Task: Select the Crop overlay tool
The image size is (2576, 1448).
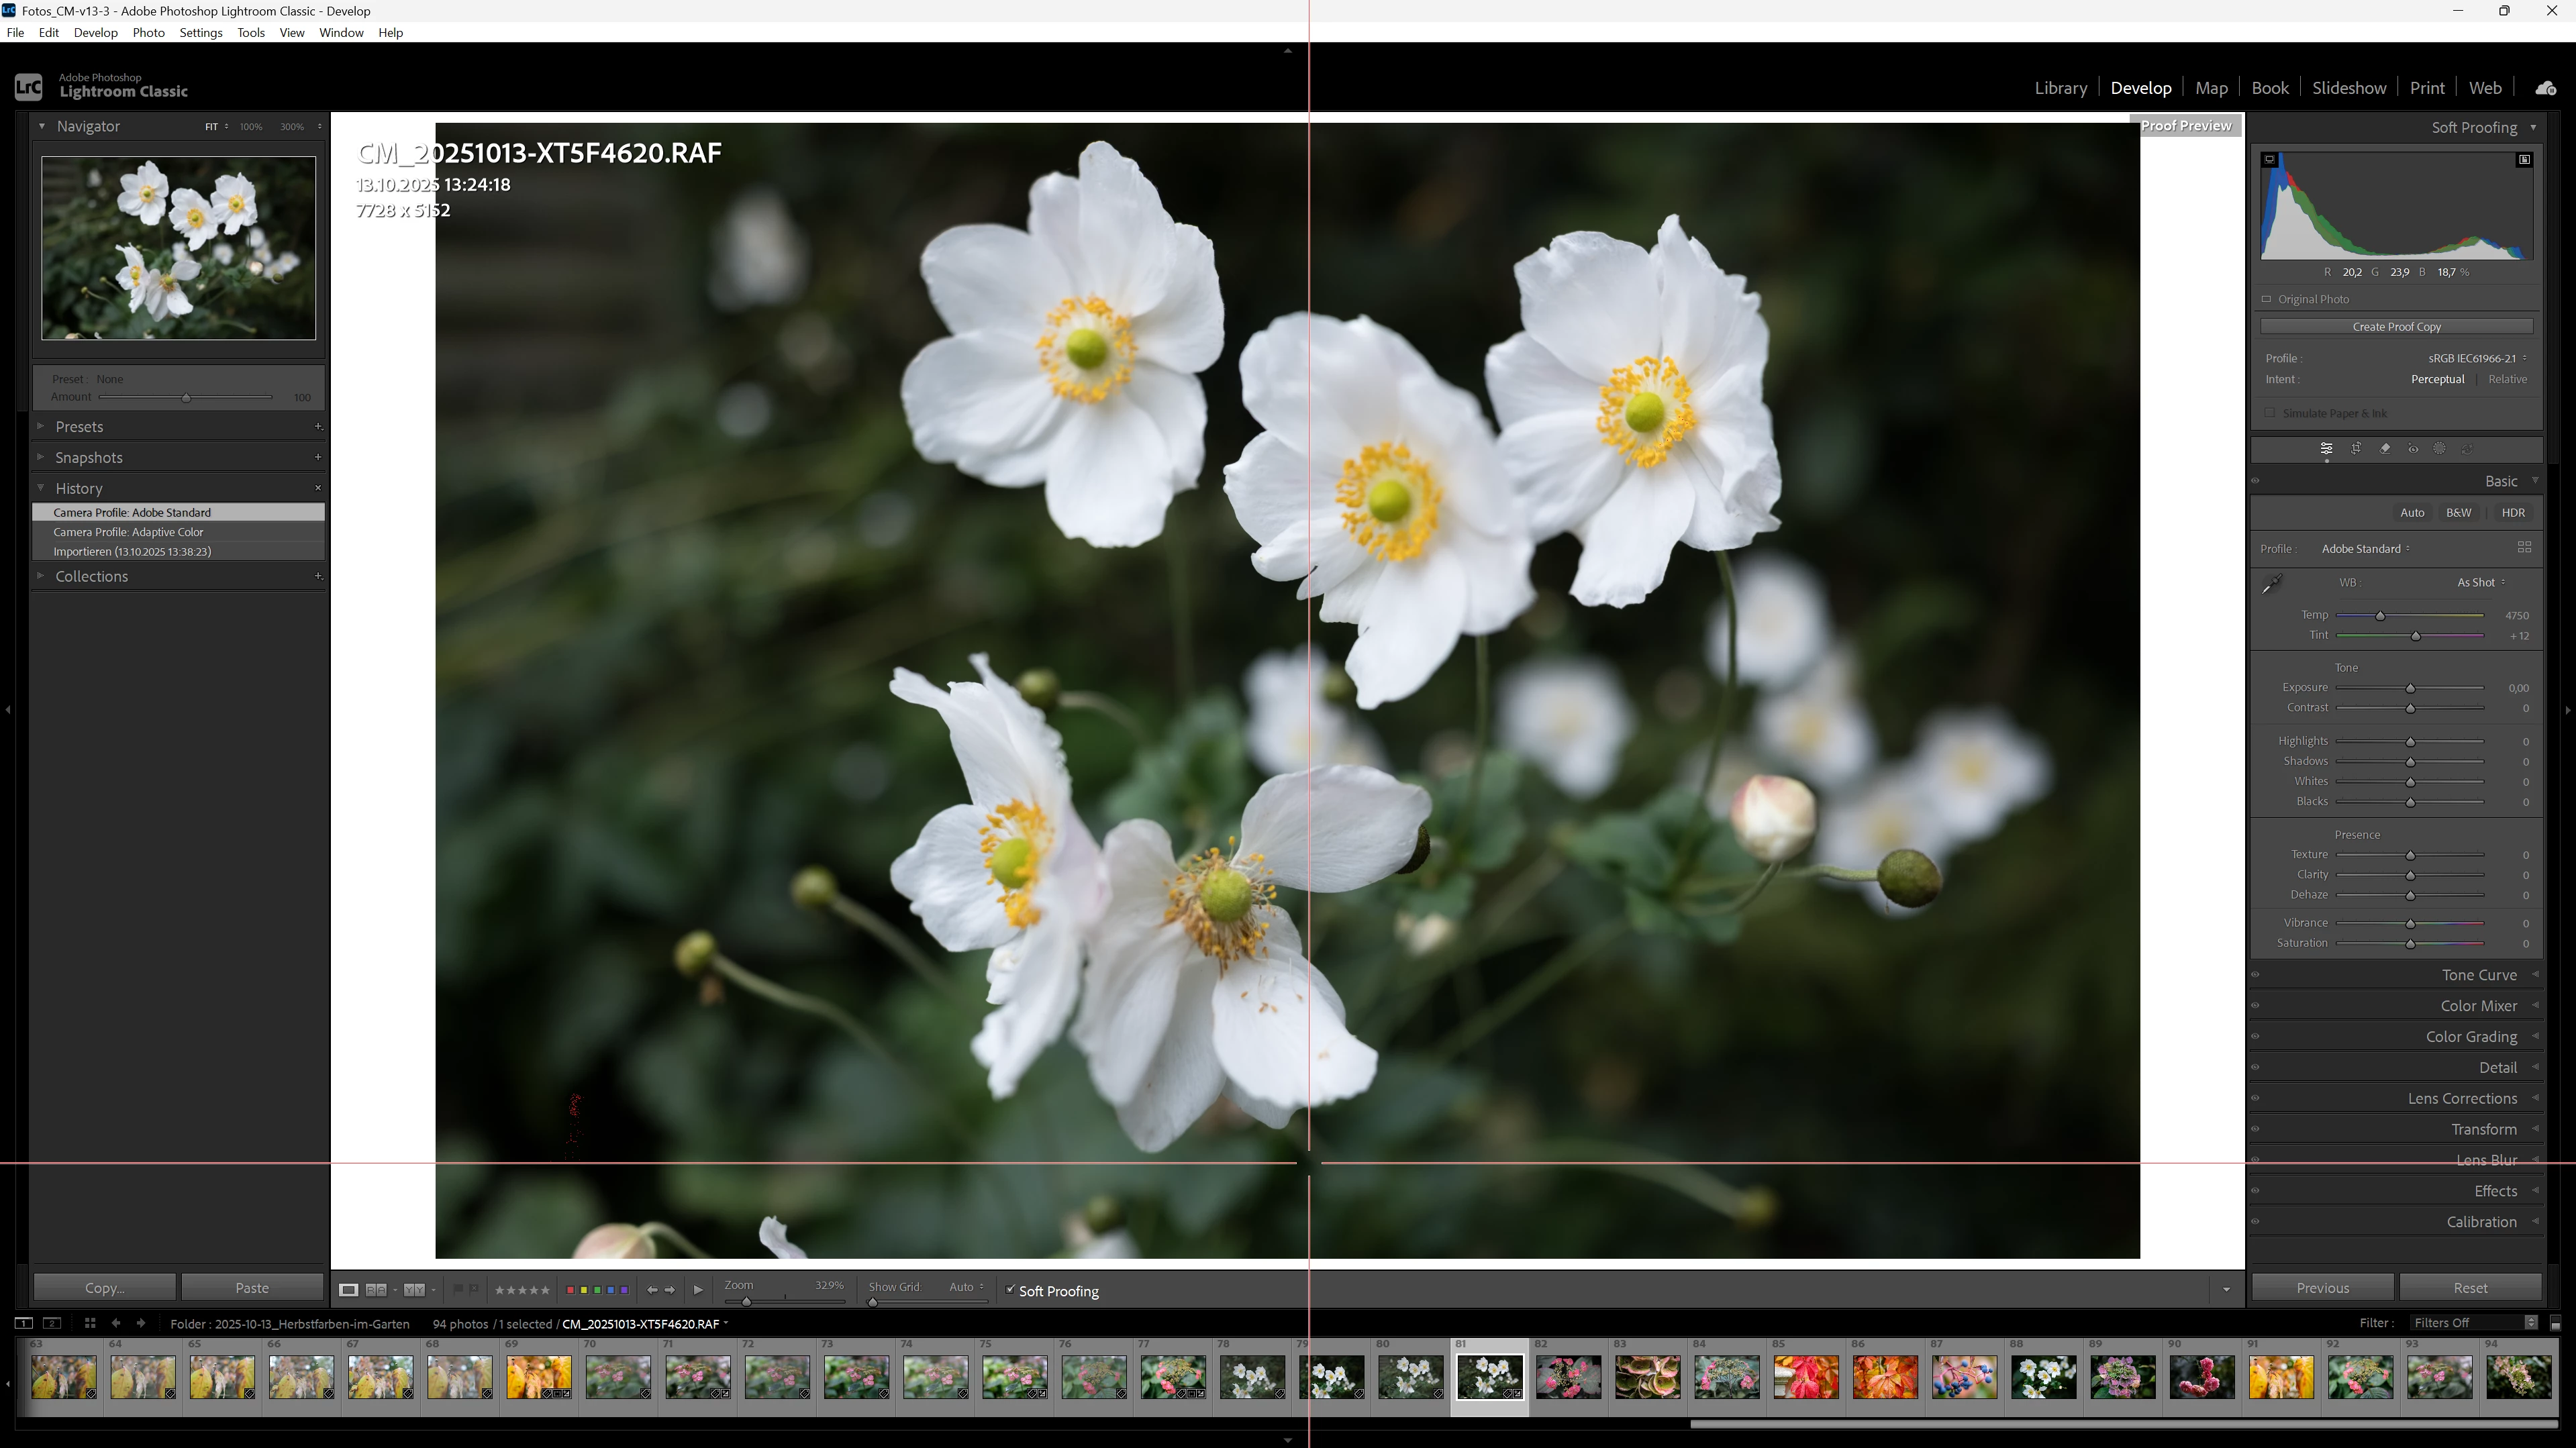Action: point(2356,449)
